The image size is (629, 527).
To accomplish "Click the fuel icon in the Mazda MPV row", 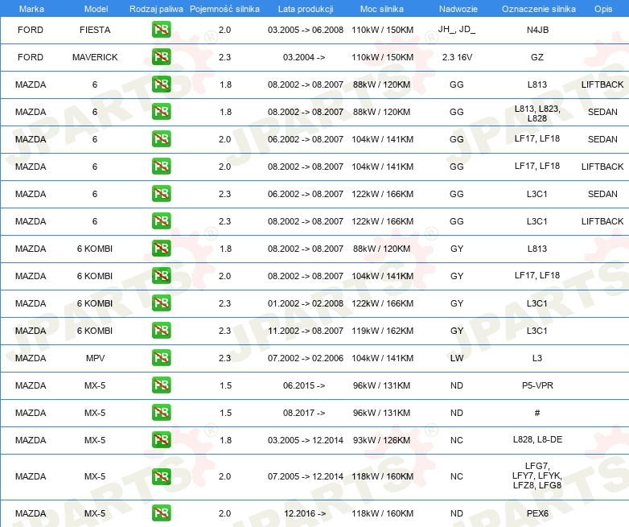I will pos(161,358).
